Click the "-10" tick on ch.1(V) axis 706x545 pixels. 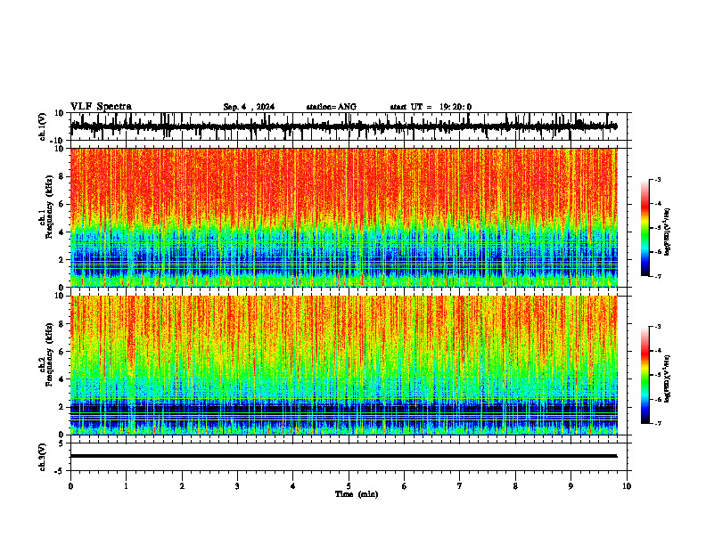(58, 141)
